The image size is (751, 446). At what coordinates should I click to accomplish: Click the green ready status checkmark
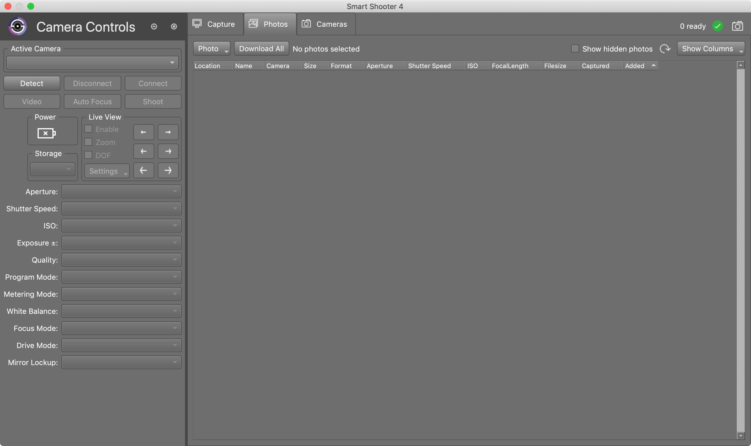tap(718, 26)
